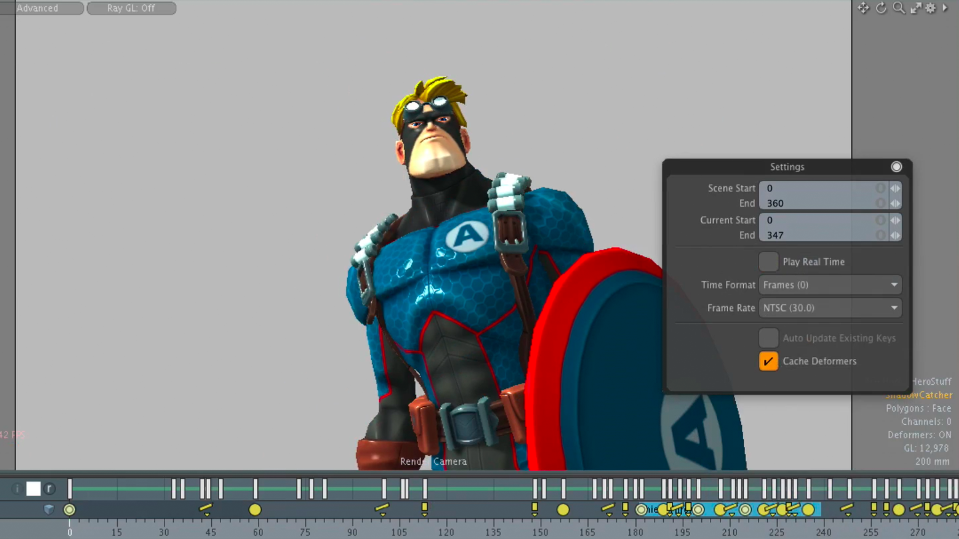
Task: Close the Settings popup panel
Action: (x=897, y=167)
